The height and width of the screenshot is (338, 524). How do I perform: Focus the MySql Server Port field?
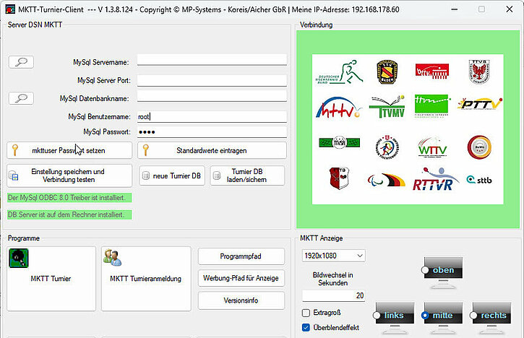(x=212, y=79)
